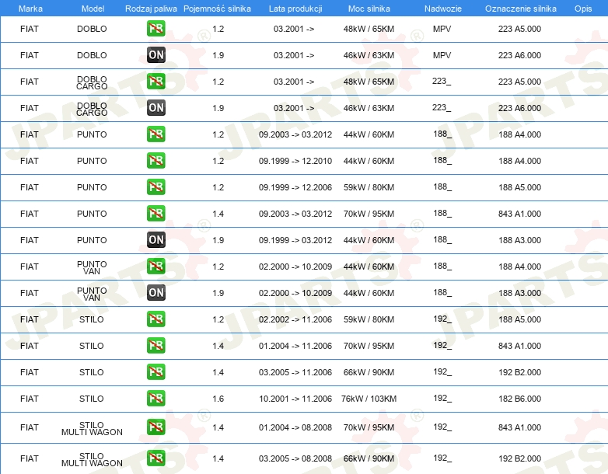
Task: Click the DOBLO CARGO model cell with 1.9 engine
Action: coord(92,109)
